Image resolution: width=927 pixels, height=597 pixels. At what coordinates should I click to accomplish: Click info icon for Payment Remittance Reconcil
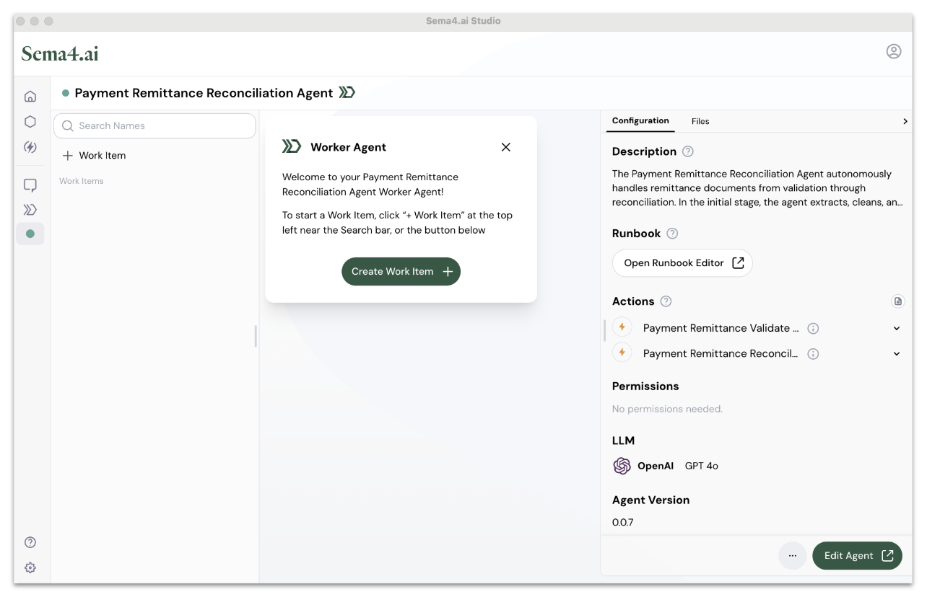(x=813, y=354)
